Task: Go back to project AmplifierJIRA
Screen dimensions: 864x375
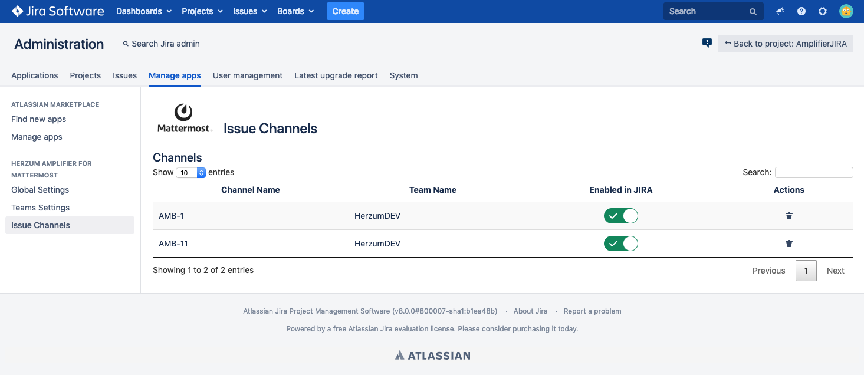Action: [785, 44]
